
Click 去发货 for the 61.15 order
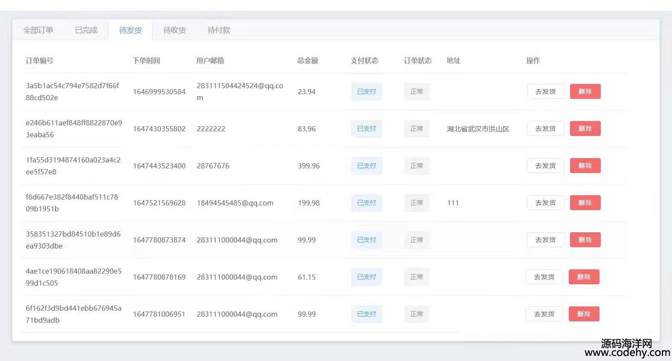point(544,277)
